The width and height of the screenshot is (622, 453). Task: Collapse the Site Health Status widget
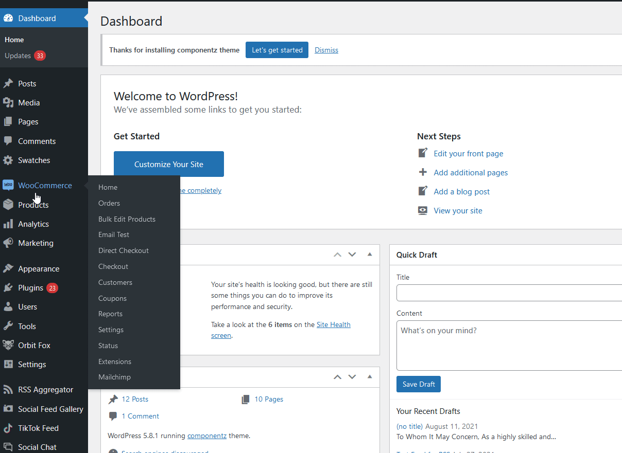tap(370, 254)
